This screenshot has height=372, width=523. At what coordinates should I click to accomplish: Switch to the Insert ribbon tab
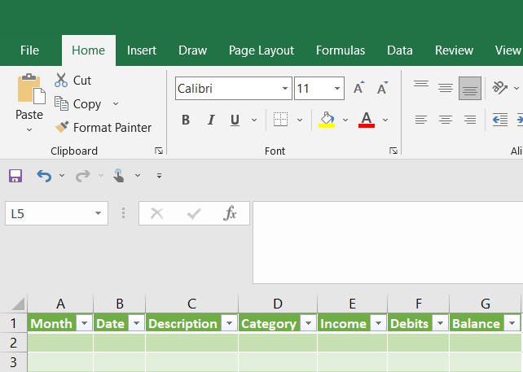pos(142,50)
